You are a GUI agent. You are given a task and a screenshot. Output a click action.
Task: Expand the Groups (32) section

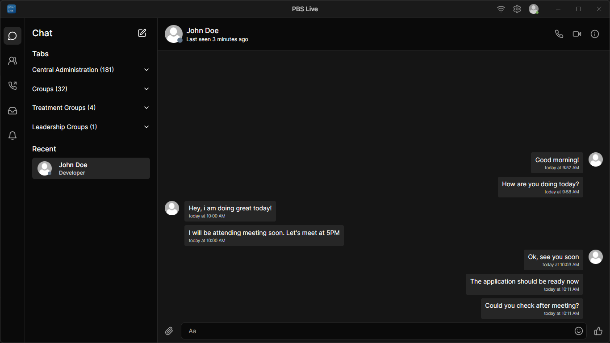coord(146,89)
